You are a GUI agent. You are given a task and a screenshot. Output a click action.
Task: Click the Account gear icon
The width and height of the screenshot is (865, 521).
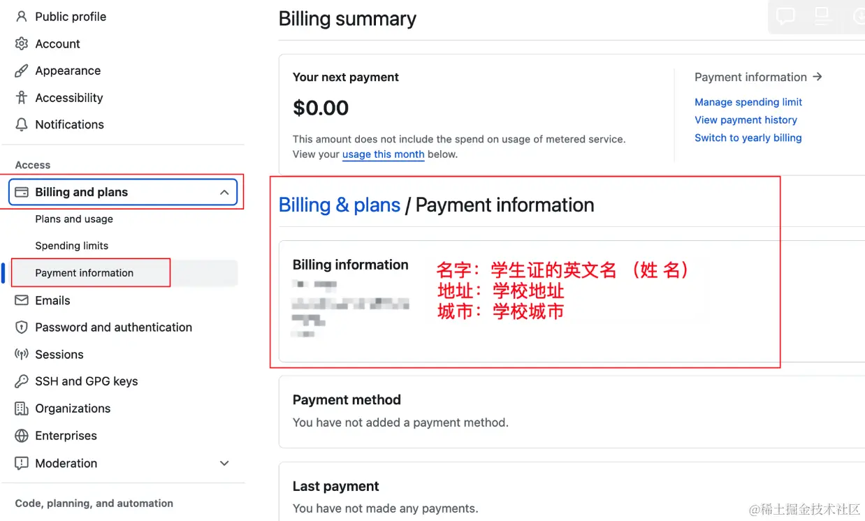pos(22,43)
